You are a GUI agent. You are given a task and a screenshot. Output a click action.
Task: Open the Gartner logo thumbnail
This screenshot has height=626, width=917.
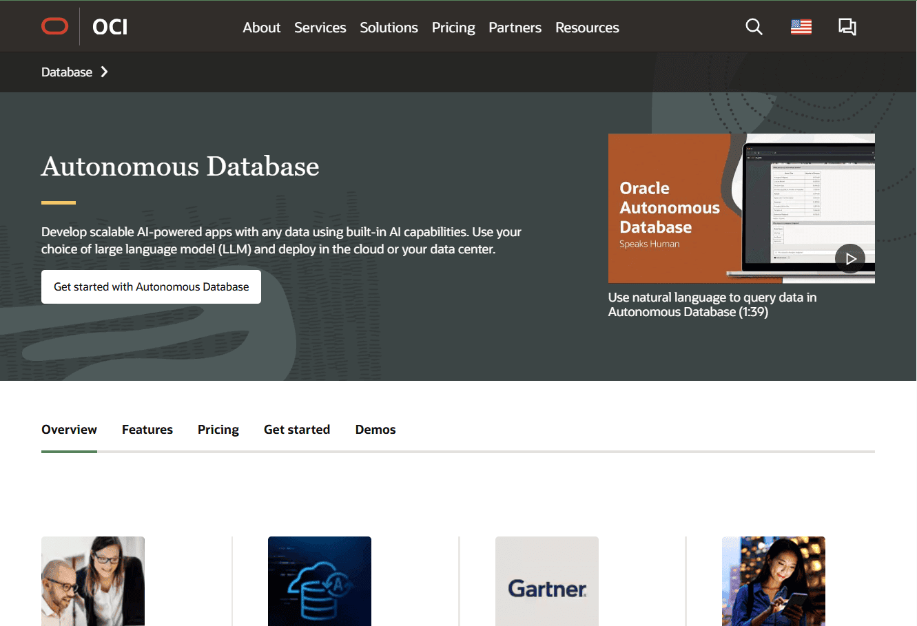tap(547, 581)
